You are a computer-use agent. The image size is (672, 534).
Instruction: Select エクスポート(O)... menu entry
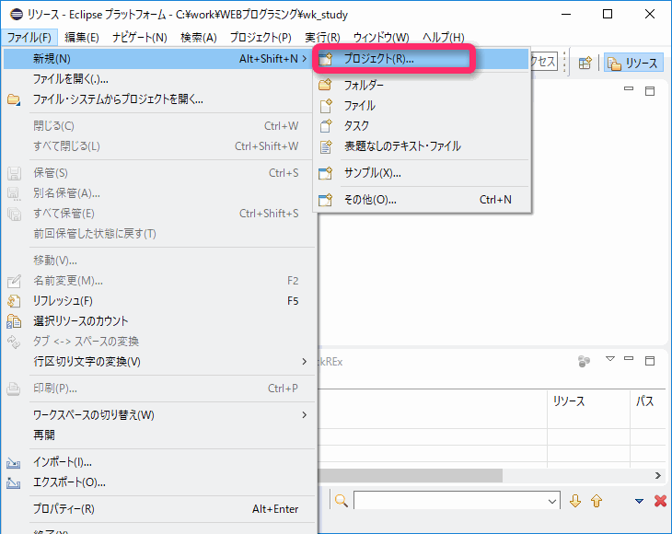[x=158, y=482]
